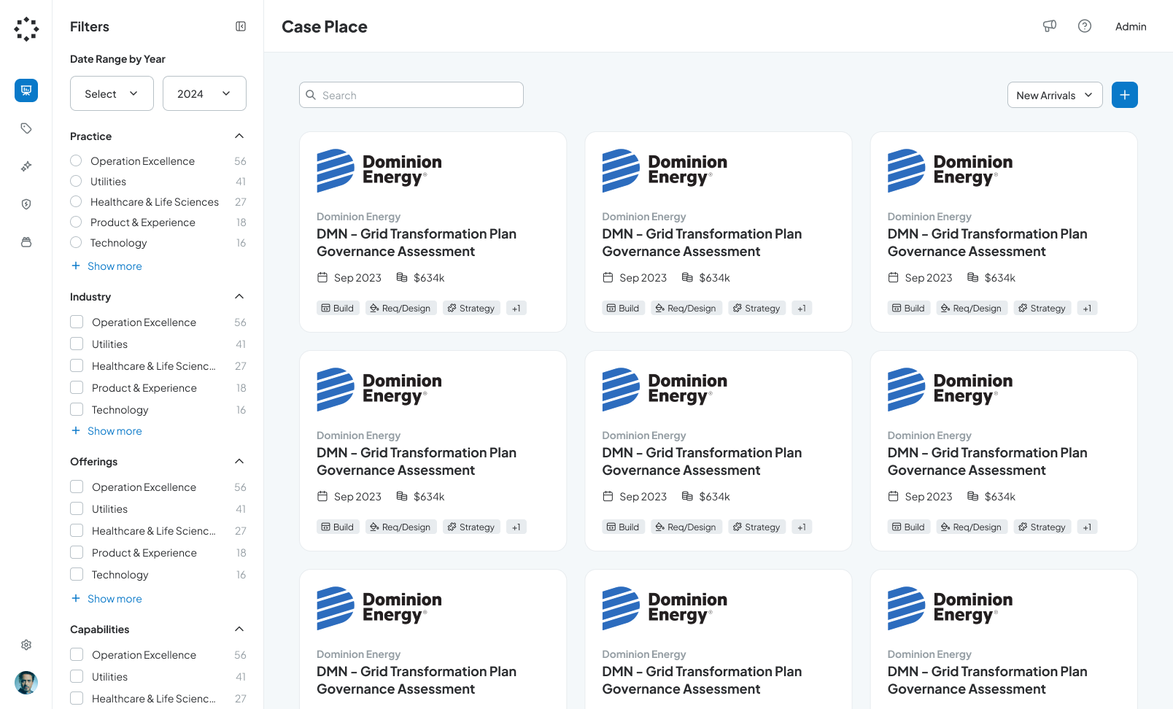Show more Practice filter options
1173x709 pixels.
(115, 266)
